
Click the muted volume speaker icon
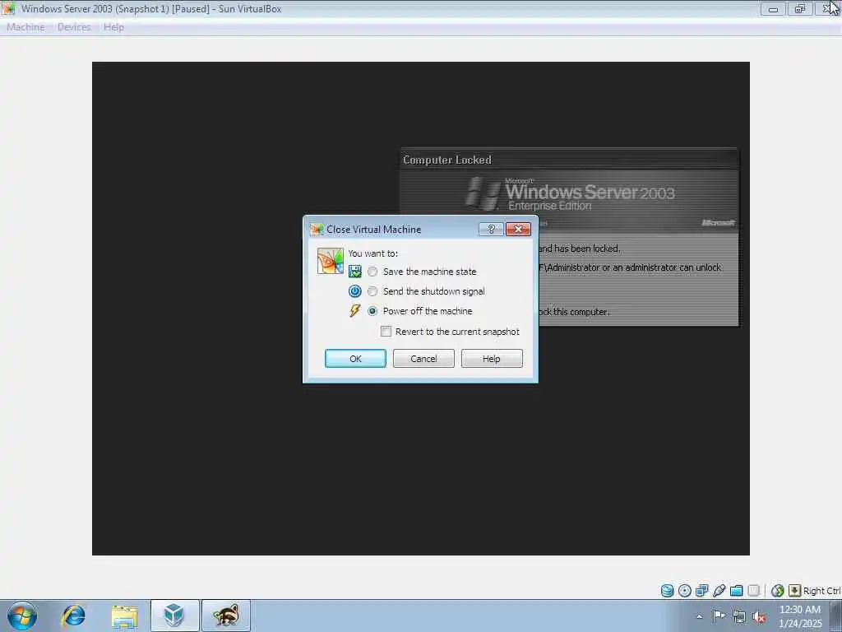point(759,617)
